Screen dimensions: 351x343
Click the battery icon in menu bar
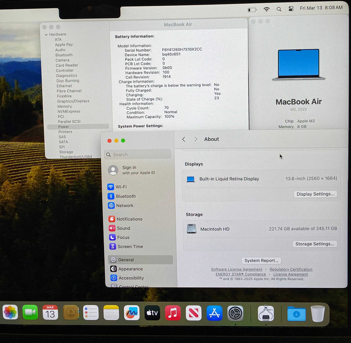pos(252,10)
